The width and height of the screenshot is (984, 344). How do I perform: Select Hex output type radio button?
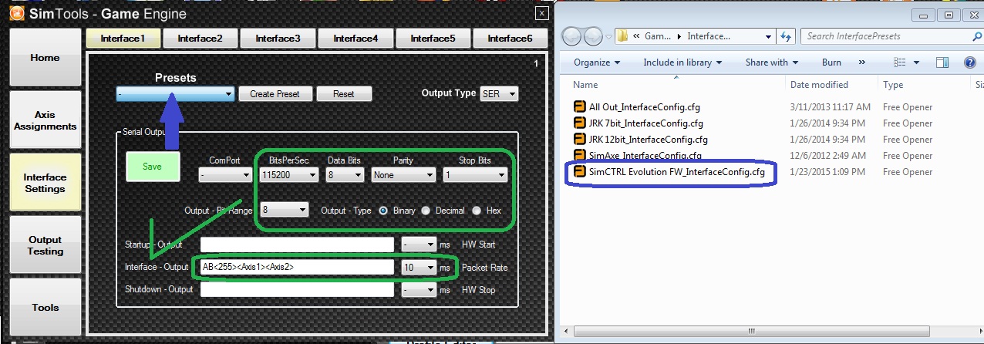(x=477, y=211)
